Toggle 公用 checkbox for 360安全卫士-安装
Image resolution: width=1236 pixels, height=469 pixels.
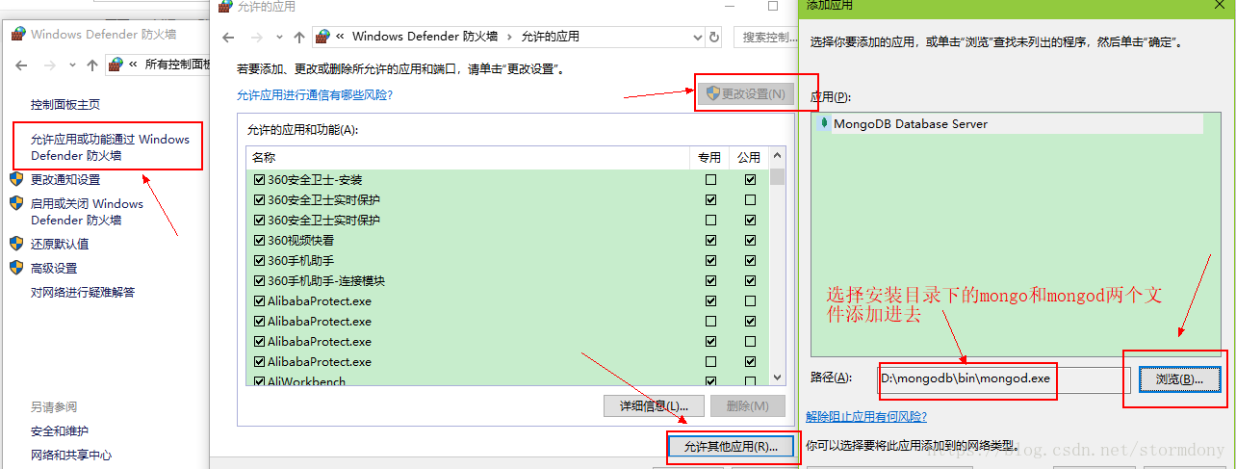pyautogui.click(x=750, y=180)
